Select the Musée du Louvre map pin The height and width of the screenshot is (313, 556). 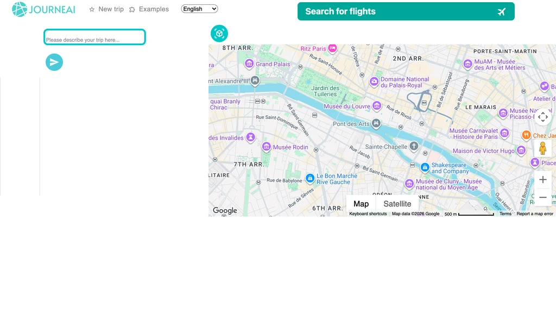click(377, 105)
